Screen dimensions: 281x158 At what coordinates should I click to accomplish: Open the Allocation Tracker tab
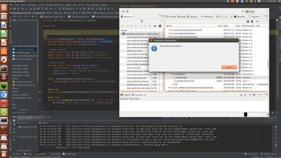click(193, 17)
